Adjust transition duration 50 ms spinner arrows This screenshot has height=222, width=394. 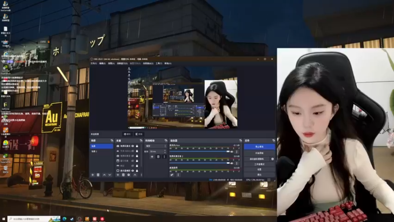pyautogui.click(x=165, y=151)
